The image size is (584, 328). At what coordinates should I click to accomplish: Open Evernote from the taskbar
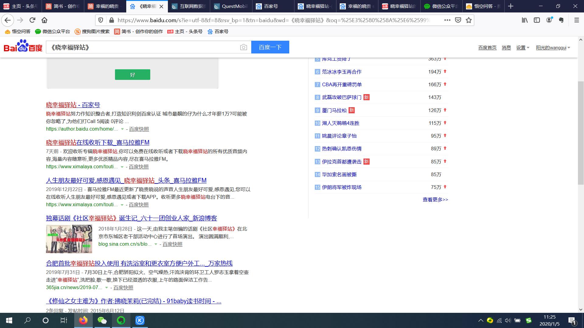[x=121, y=320]
